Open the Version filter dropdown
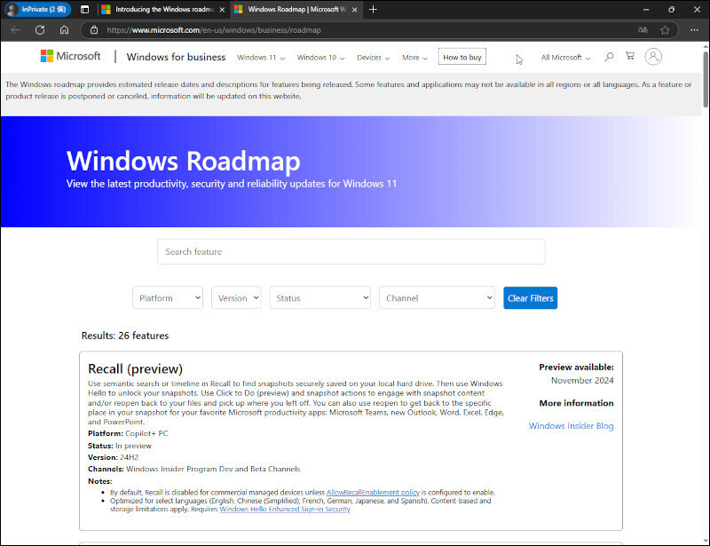 click(236, 297)
